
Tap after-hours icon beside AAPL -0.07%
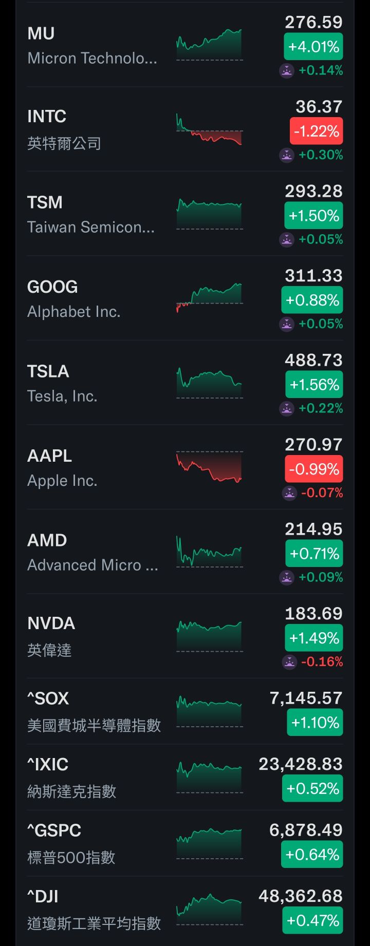[x=290, y=493]
